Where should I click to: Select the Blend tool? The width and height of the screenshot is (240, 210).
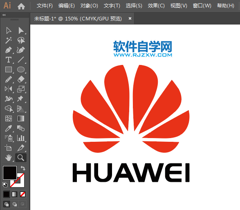pos(21,128)
